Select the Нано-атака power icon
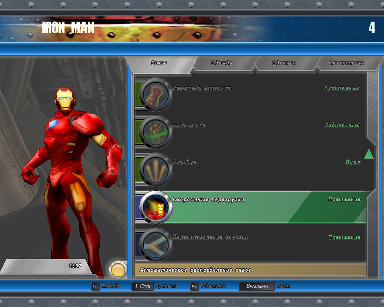Screen dimensions: 384x307 (x=155, y=132)
